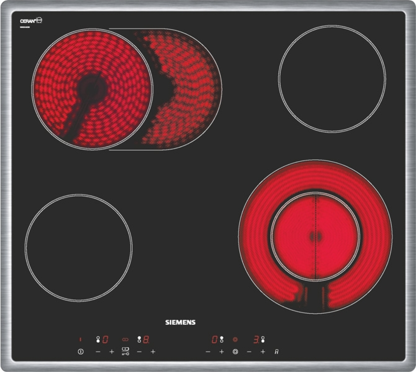Touch the unlit rear right cooking zone
Image resolution: width=416 pixels, height=372 pixels.
pyautogui.click(x=332, y=79)
